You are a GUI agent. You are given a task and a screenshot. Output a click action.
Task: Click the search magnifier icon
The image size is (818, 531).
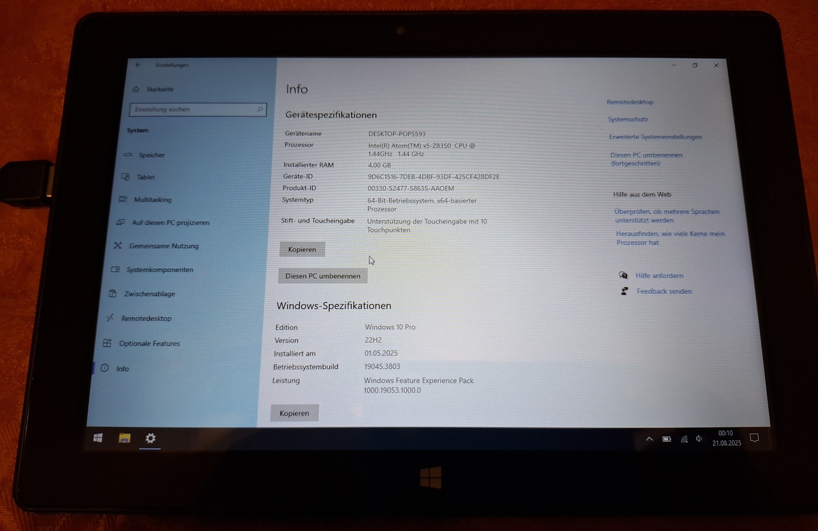tap(259, 110)
